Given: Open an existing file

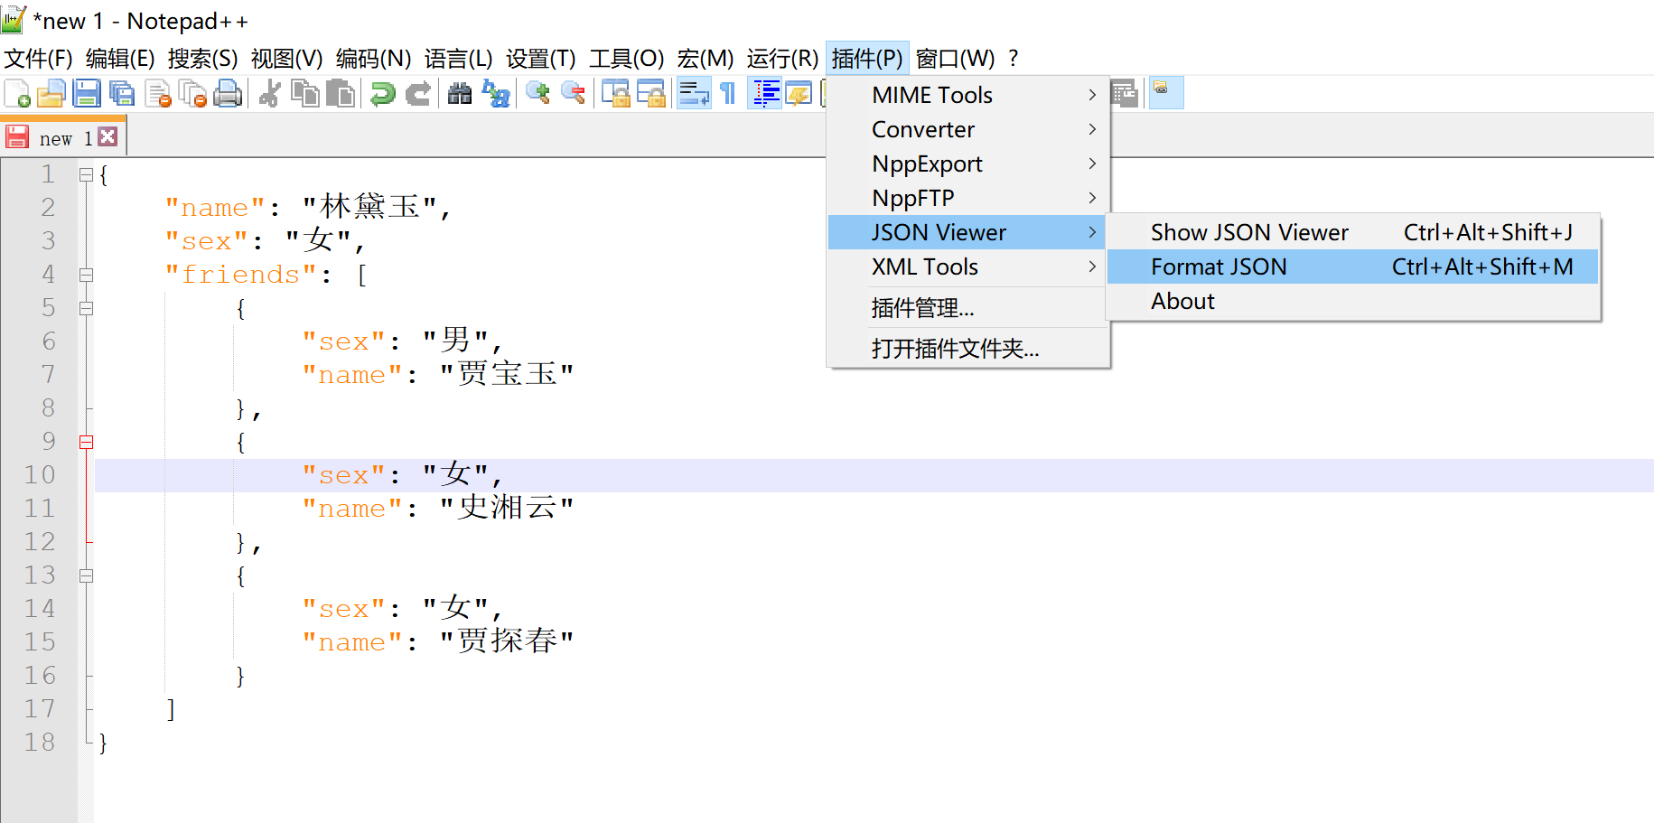Looking at the screenshot, I should (x=51, y=93).
